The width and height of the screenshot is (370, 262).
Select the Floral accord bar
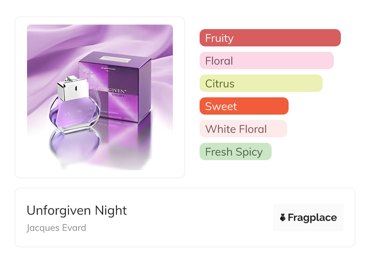point(267,61)
